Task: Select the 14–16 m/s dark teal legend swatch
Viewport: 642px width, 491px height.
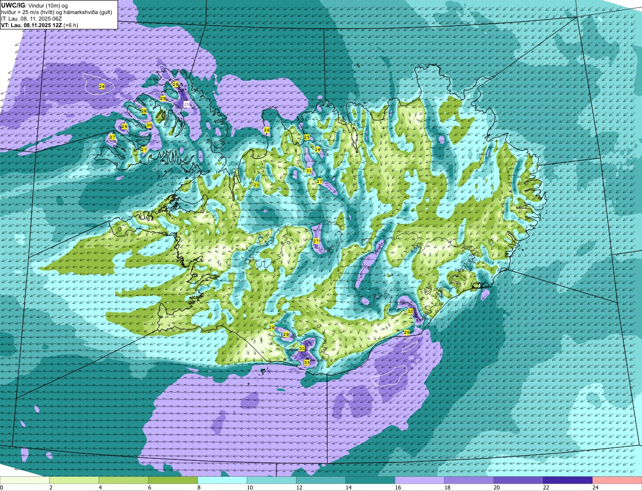Action: click(371, 480)
